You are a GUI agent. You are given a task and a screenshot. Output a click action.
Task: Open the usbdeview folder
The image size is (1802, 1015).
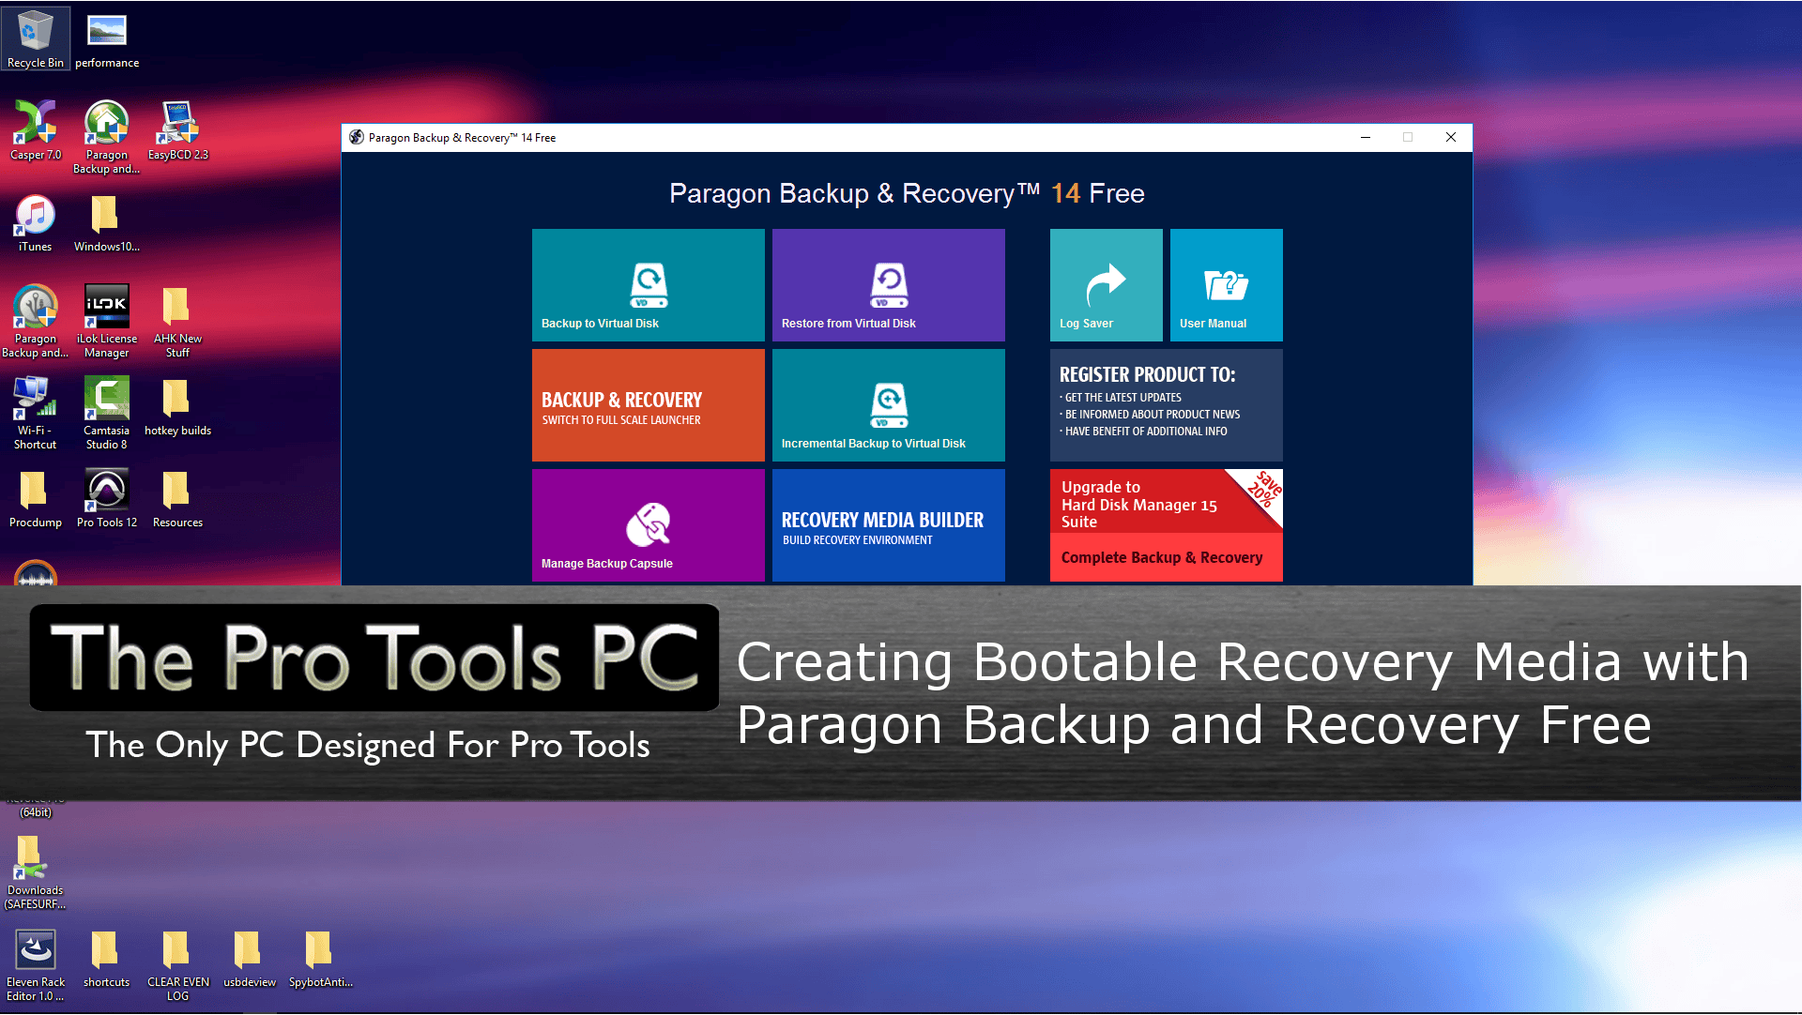click(x=250, y=958)
